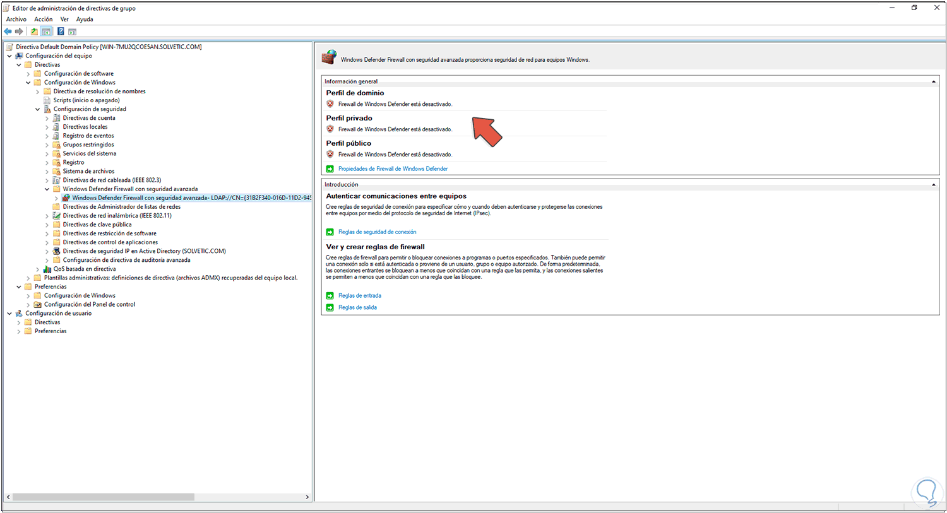The height and width of the screenshot is (513, 947).
Task: Select Directivas under Configuración de usuario
Action: (x=47, y=322)
